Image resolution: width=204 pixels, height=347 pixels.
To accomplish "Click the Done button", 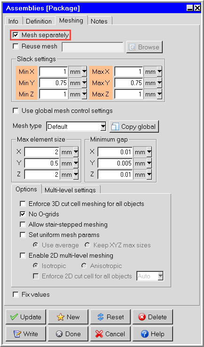I will point(68,334).
